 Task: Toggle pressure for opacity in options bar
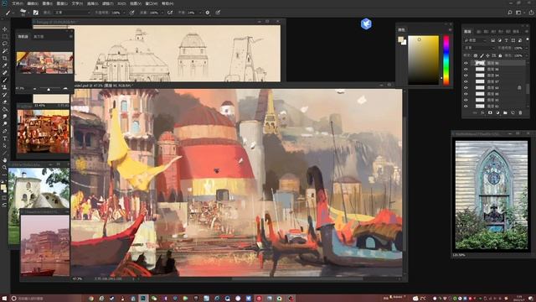click(132, 13)
